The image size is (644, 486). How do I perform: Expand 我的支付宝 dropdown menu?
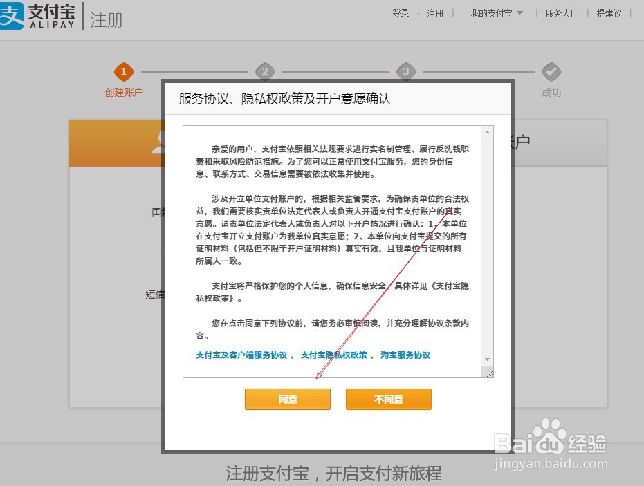(x=497, y=14)
